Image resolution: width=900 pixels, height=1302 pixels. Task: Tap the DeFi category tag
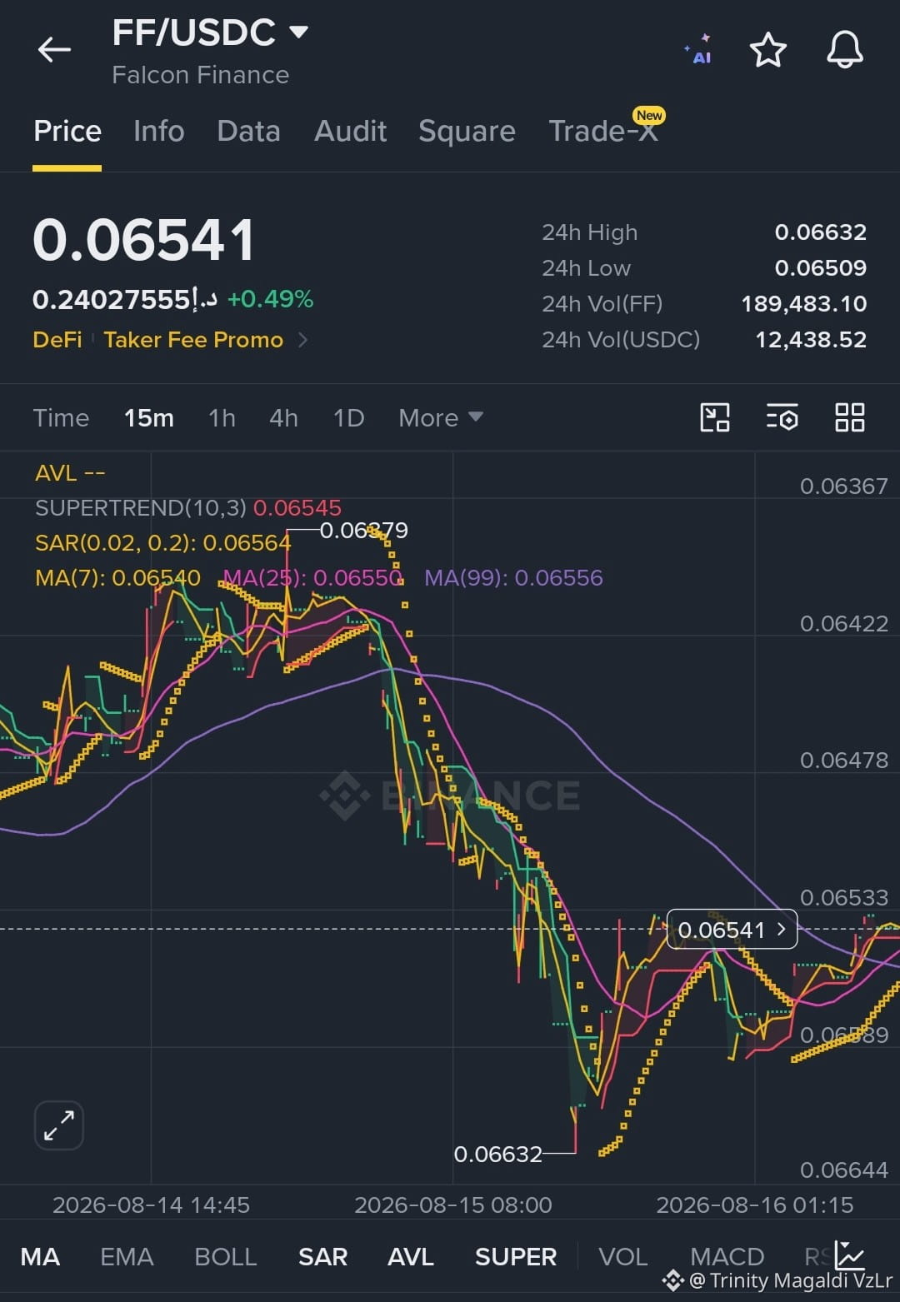pyautogui.click(x=57, y=340)
